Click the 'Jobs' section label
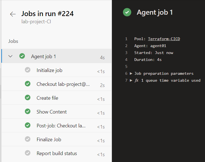 click(13, 41)
